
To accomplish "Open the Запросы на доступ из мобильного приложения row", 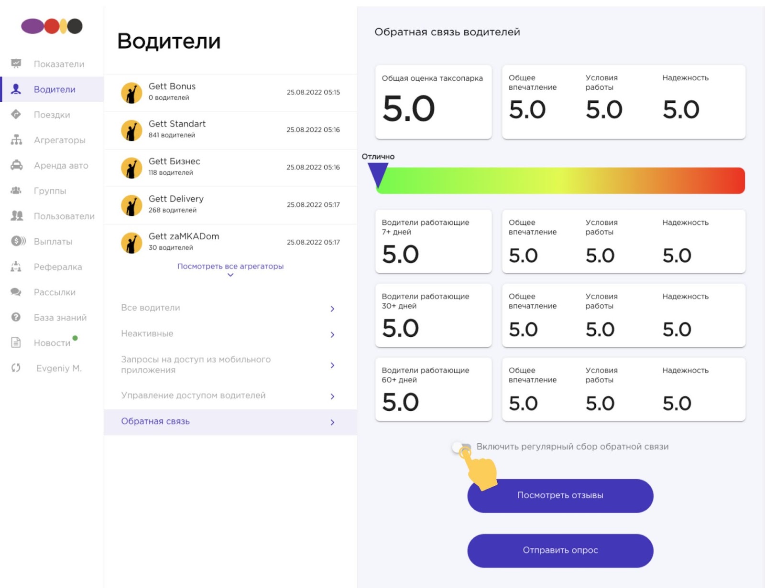I will coord(230,364).
